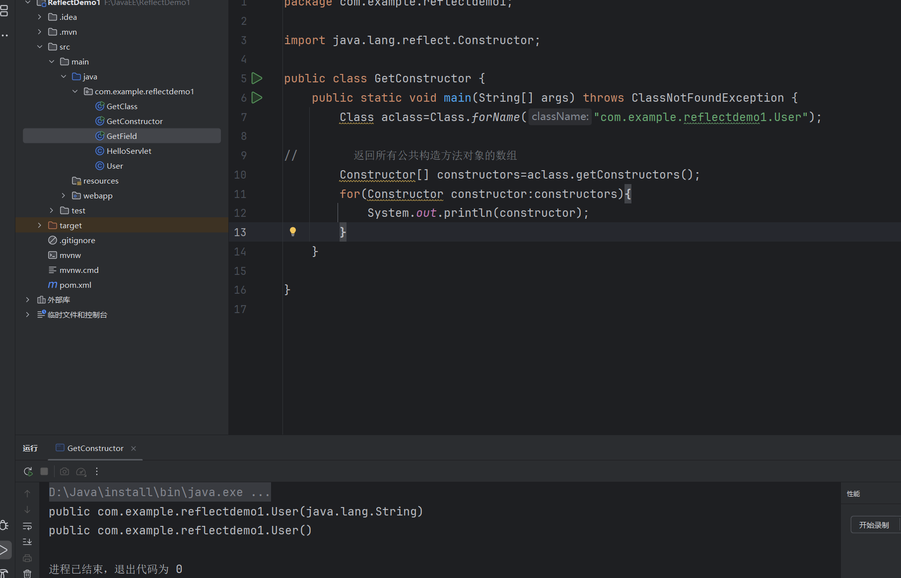Screen dimensions: 901x578
Task: Clear all console output
Action: point(27,574)
